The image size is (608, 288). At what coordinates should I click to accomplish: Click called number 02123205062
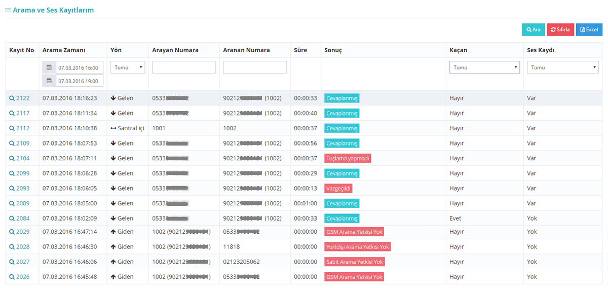click(x=241, y=262)
